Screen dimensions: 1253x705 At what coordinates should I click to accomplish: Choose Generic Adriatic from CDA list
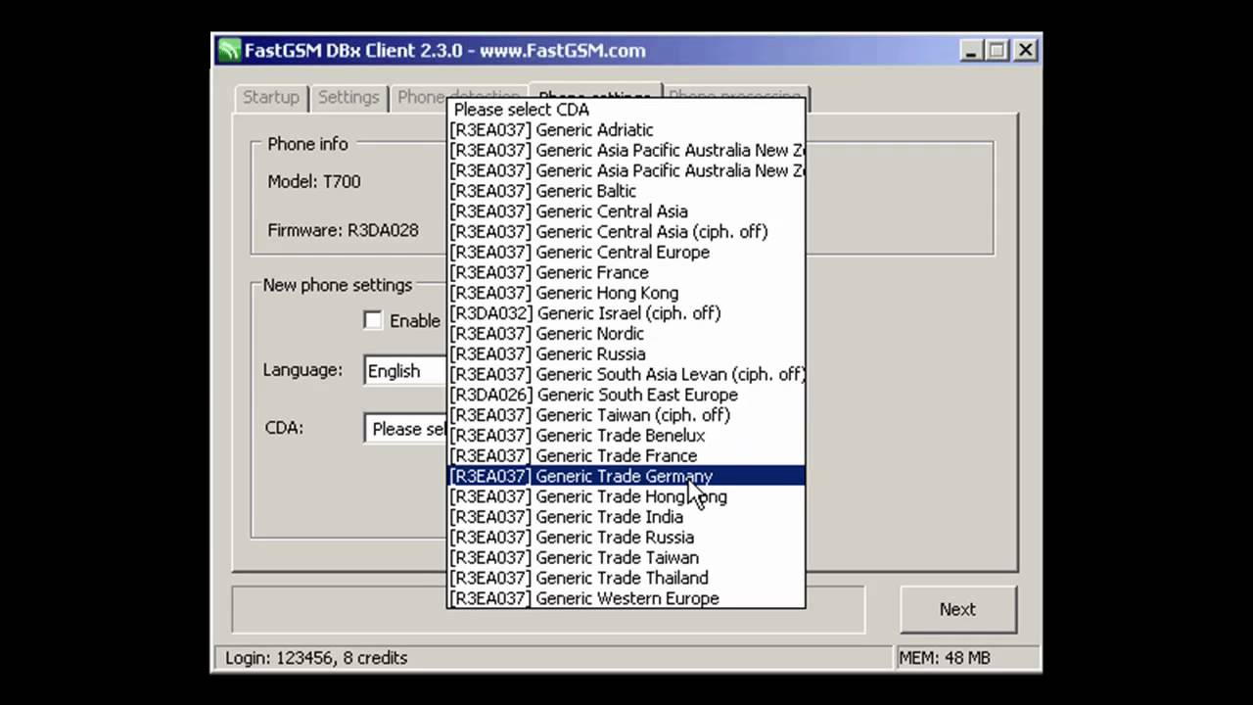pos(626,130)
